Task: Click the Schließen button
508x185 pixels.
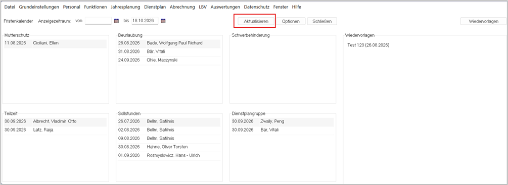Action: point(322,21)
